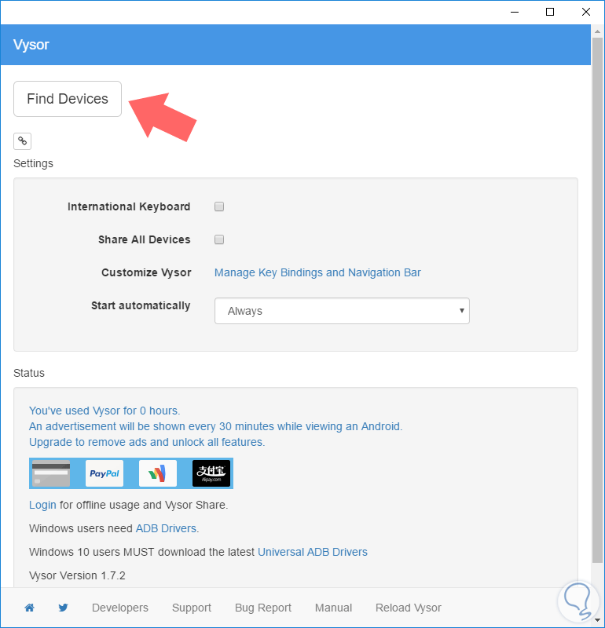Click the scrollbar up arrow
This screenshot has height=628, width=605.
[x=598, y=31]
